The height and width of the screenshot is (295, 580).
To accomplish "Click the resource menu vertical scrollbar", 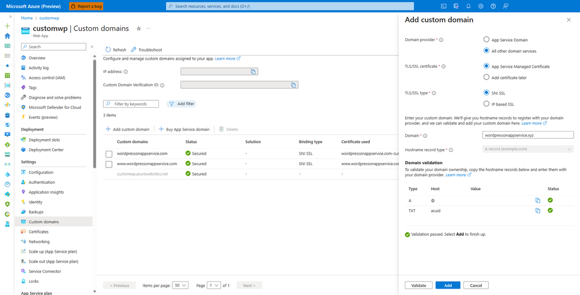I will coord(95,114).
